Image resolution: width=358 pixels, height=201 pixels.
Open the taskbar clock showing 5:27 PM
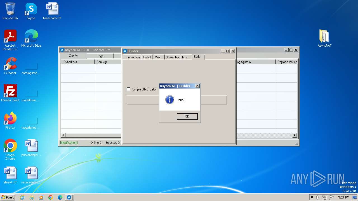(x=343, y=197)
